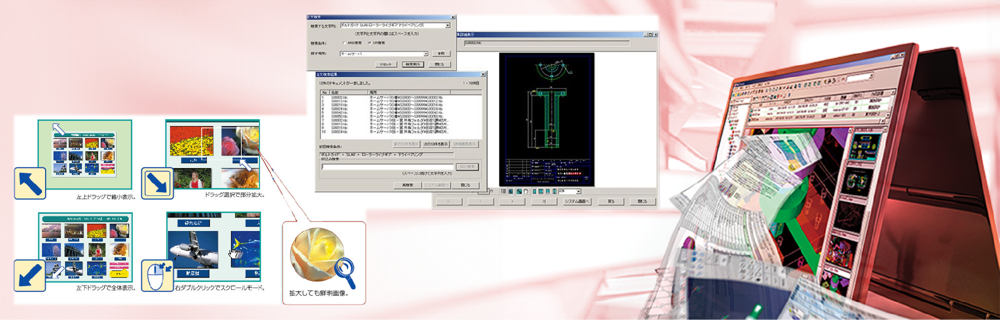Click the リセット button

point(386,64)
